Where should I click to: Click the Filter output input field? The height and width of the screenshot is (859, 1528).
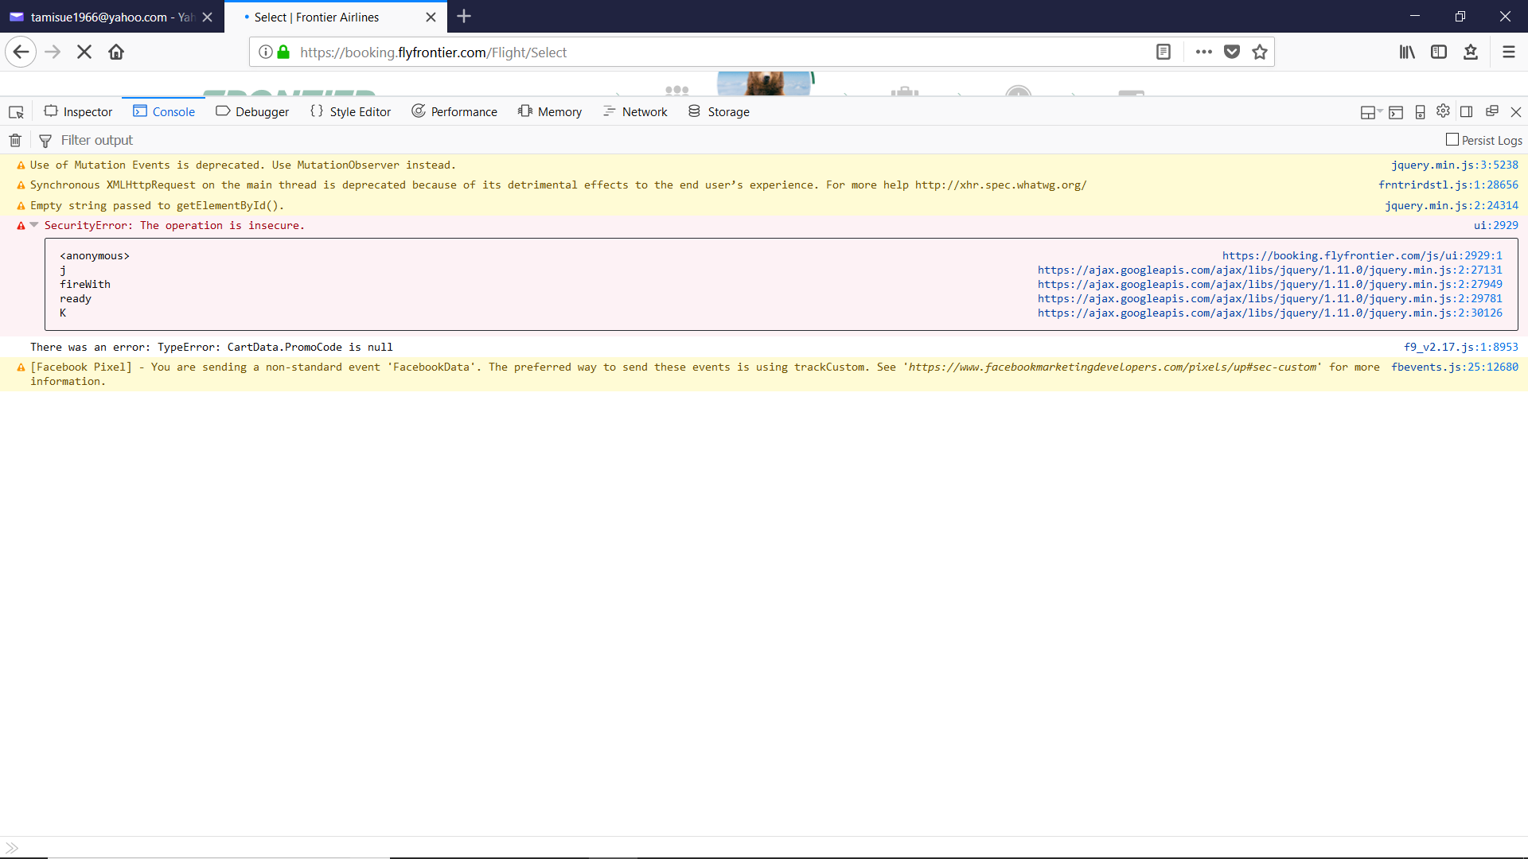click(x=318, y=141)
